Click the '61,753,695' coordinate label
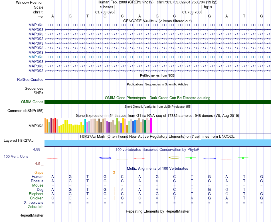271x222 pixels. click(x=104, y=12)
